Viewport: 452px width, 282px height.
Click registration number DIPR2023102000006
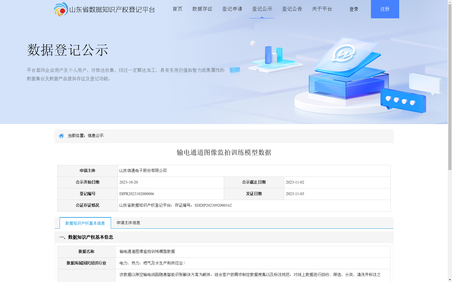click(x=137, y=194)
